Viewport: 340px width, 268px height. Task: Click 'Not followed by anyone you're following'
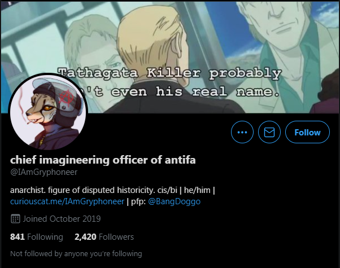click(76, 254)
